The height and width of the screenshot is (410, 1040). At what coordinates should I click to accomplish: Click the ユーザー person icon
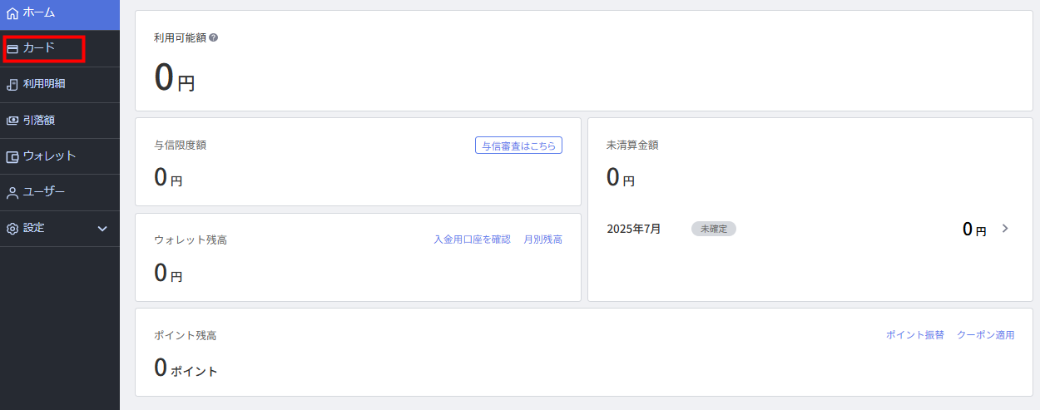[12, 193]
